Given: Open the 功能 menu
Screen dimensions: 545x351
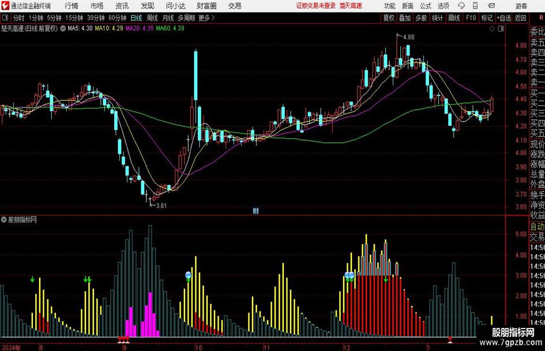Looking at the screenshot, I should (x=390, y=6).
